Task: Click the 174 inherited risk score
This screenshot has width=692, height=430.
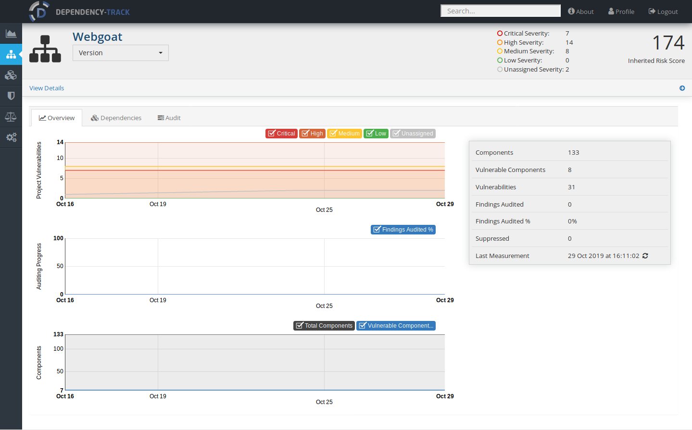Action: click(x=668, y=43)
